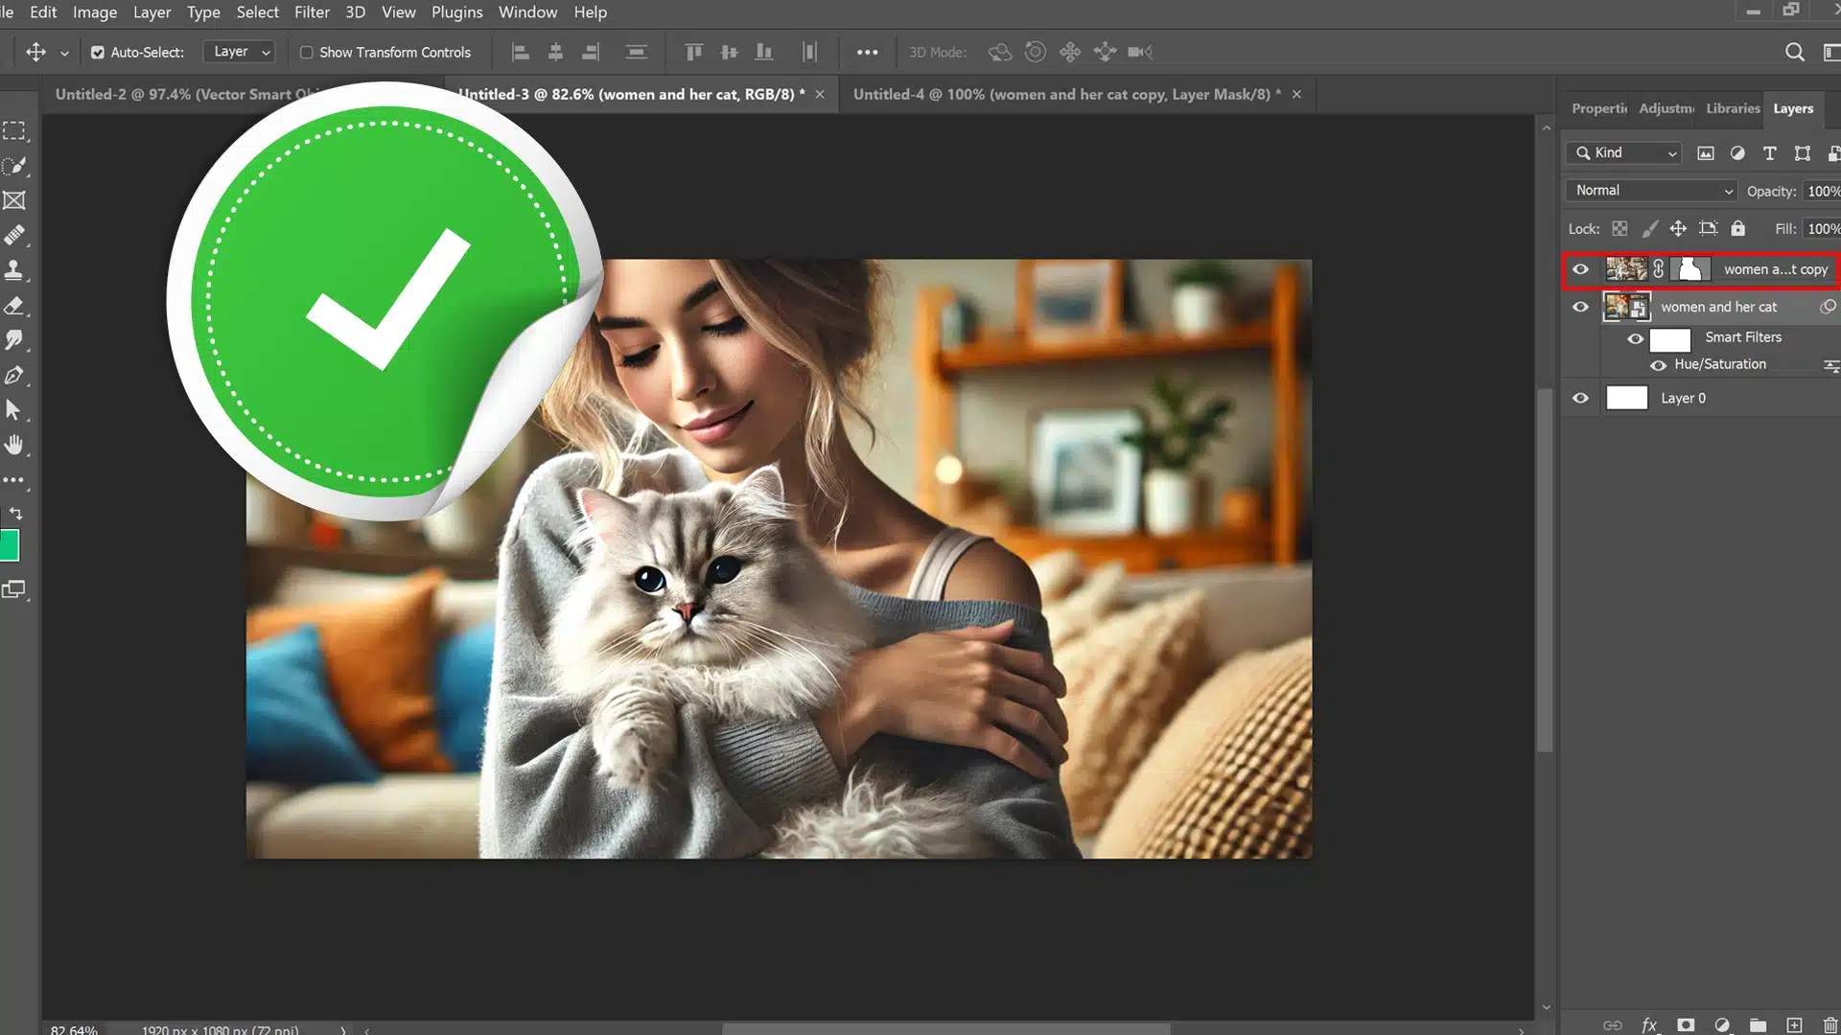Click the 3D slide camera icon
This screenshot has width=1841, height=1035.
point(1105,52)
